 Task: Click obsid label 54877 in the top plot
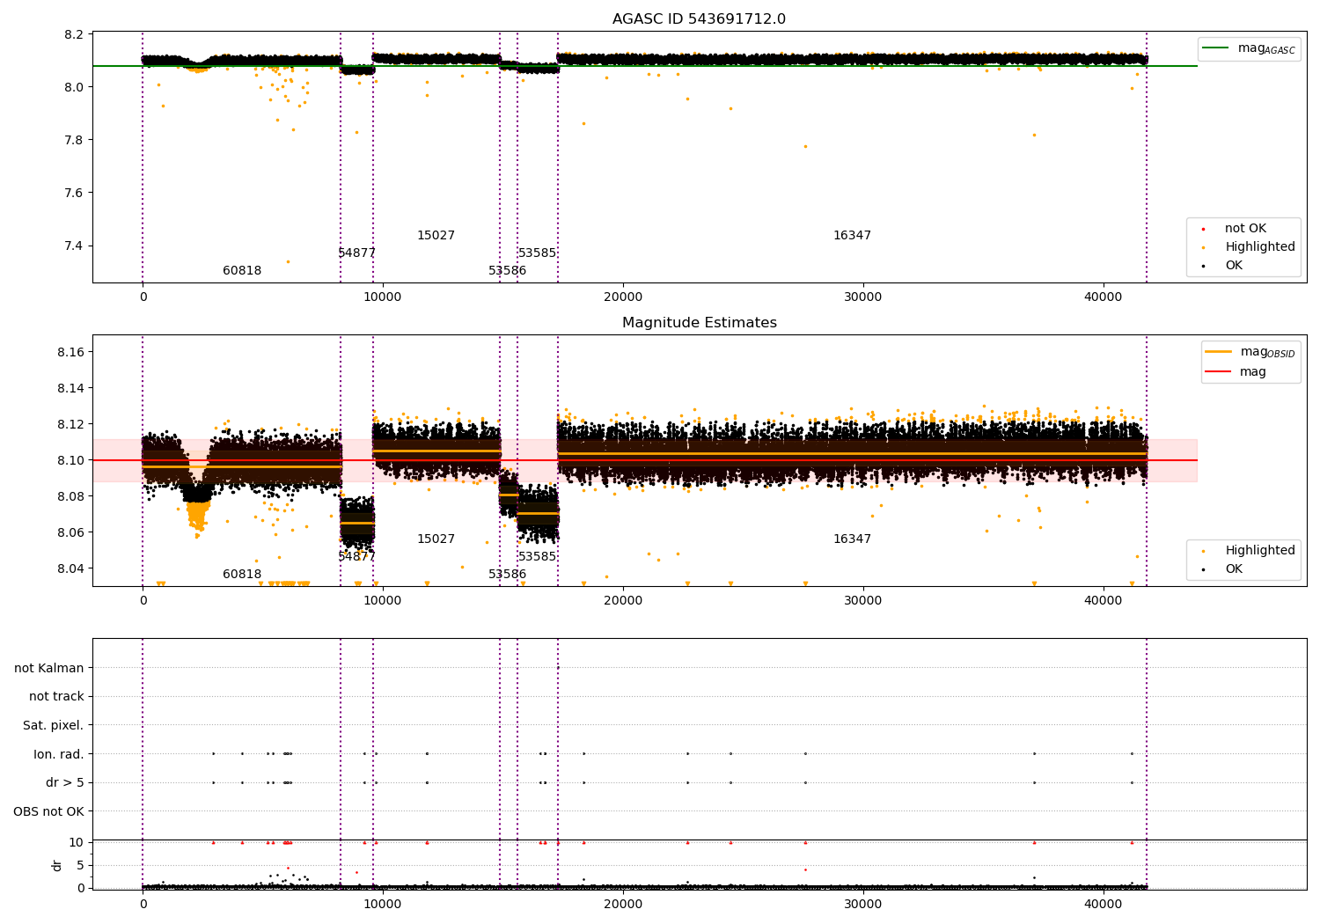coord(357,253)
